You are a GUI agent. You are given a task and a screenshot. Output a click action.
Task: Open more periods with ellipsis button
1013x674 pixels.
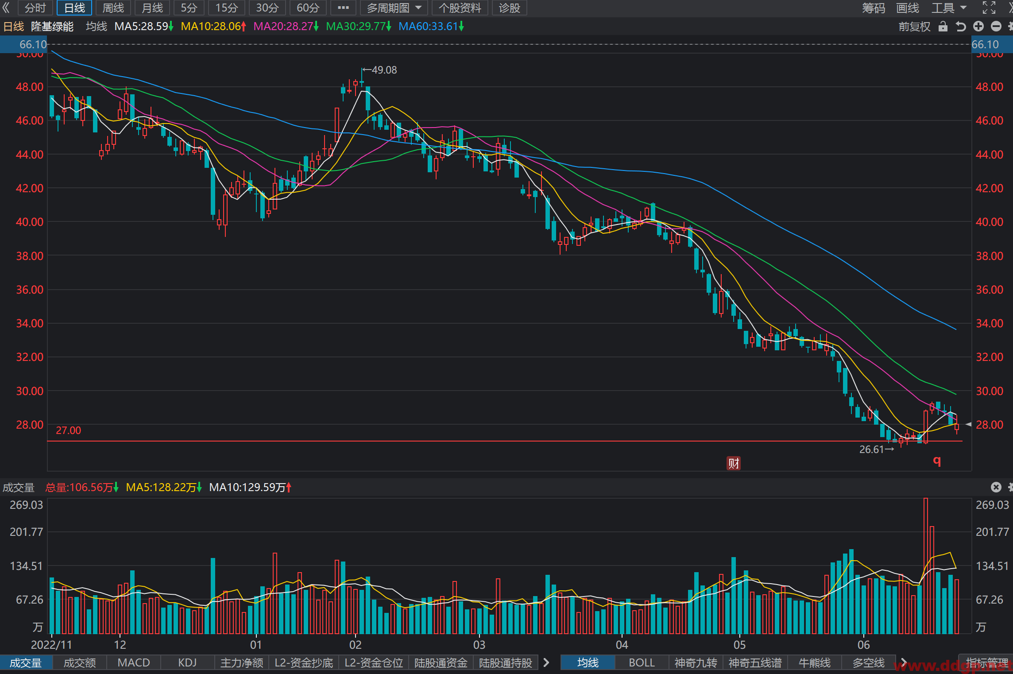tap(343, 8)
